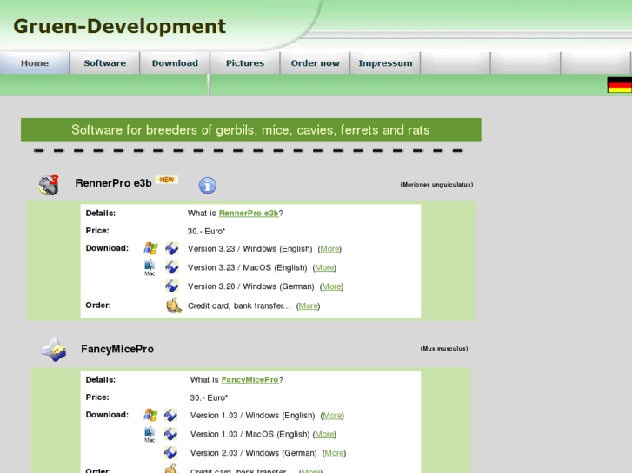The image size is (632, 473).
Task: Download FancyMicePro 2.03 Windows German disk icon
Action: pos(171,453)
